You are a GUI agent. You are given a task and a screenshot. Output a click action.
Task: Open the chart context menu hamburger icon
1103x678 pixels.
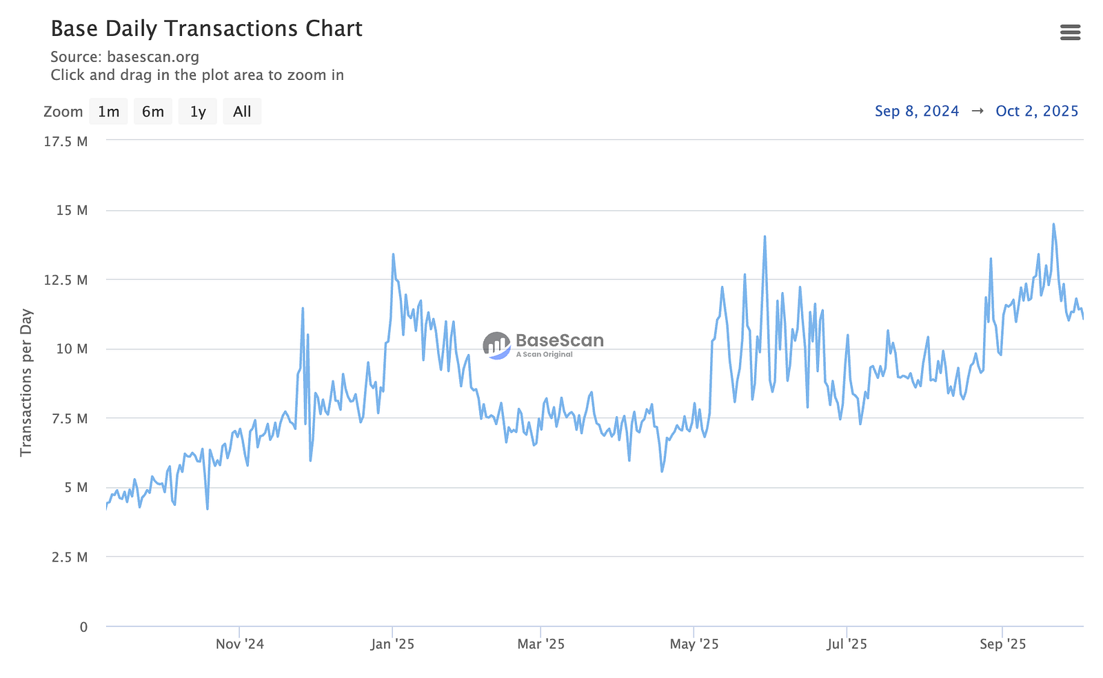click(1070, 32)
